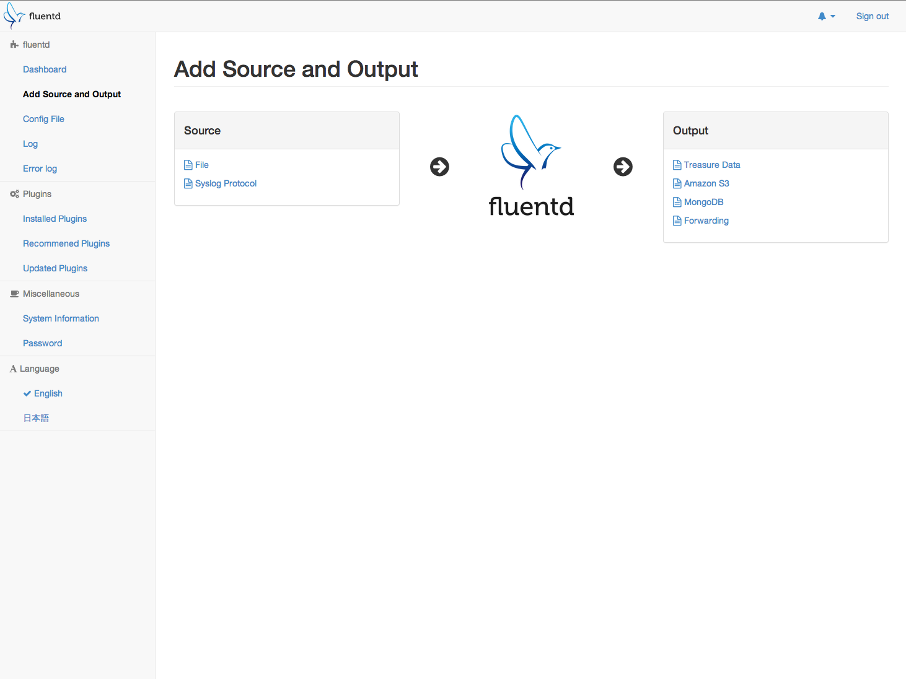Add Treasure Data output
The height and width of the screenshot is (679, 906).
[712, 165]
